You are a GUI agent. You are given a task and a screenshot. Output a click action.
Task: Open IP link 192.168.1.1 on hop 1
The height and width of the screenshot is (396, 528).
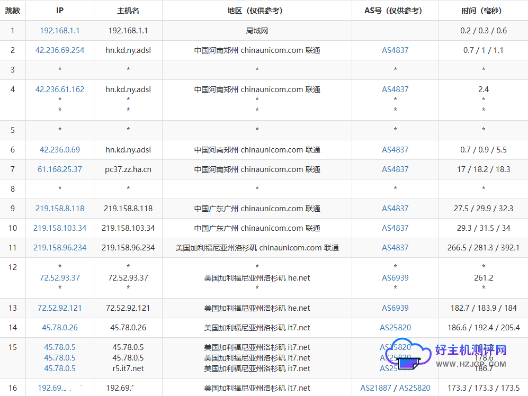click(59, 30)
